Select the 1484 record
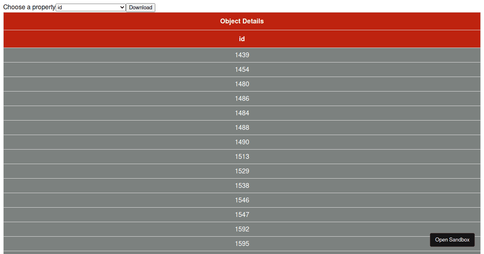 (242, 113)
